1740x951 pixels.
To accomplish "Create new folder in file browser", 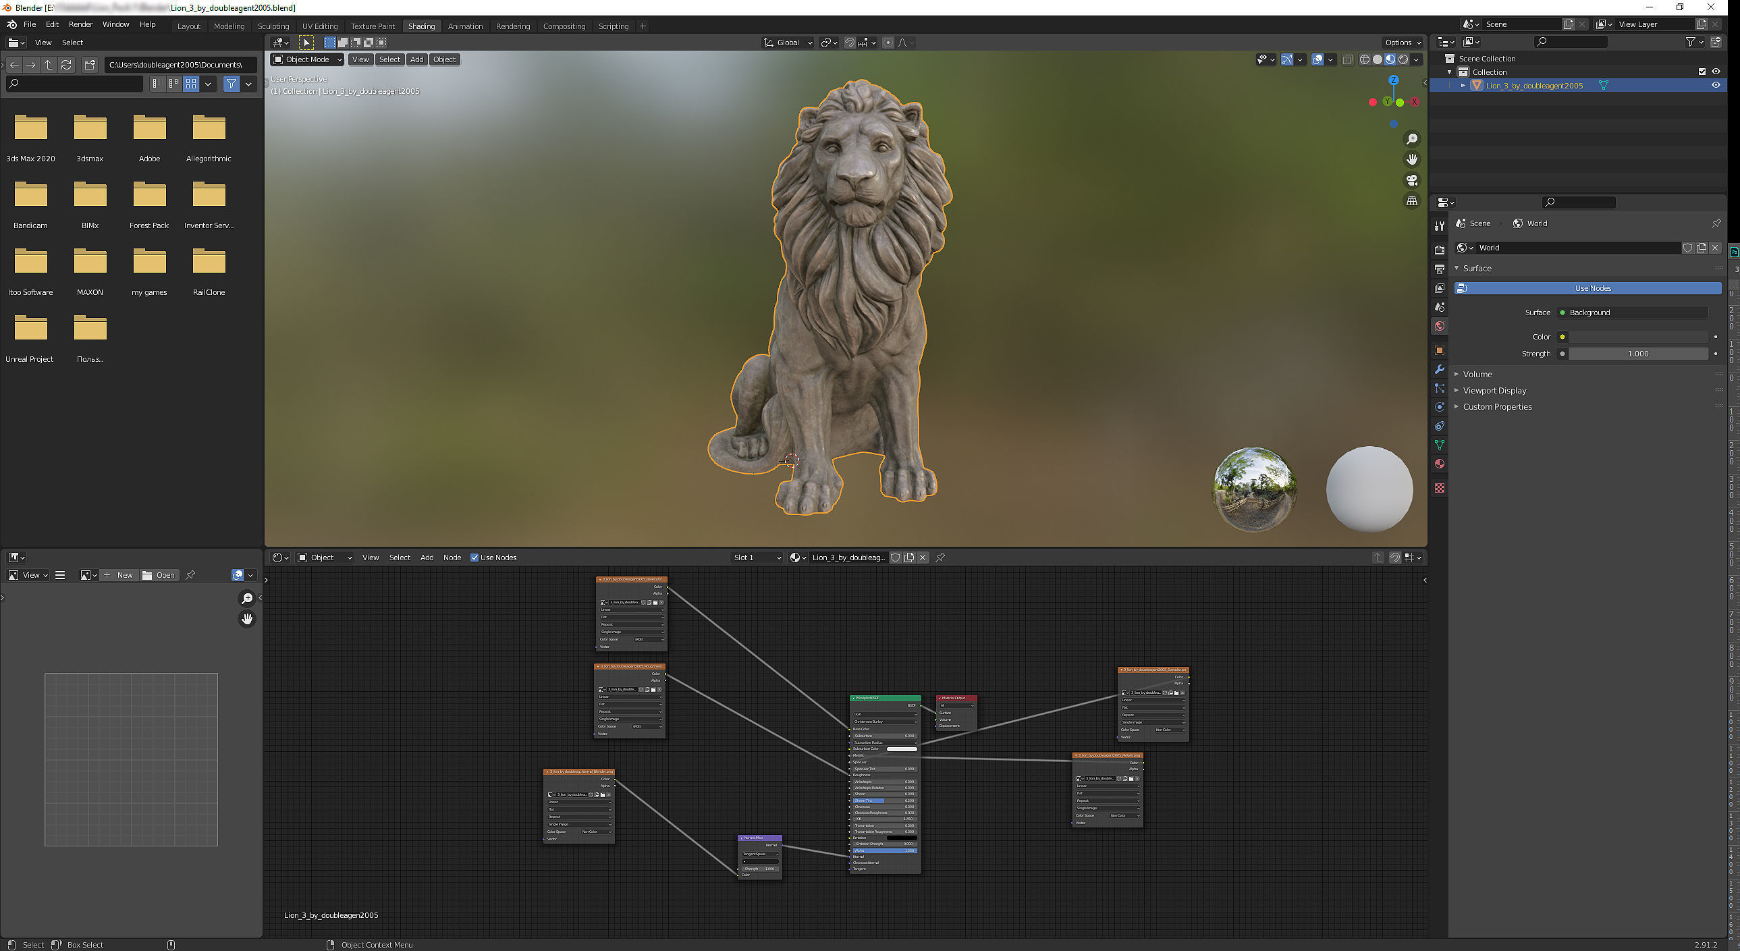I will tap(90, 65).
